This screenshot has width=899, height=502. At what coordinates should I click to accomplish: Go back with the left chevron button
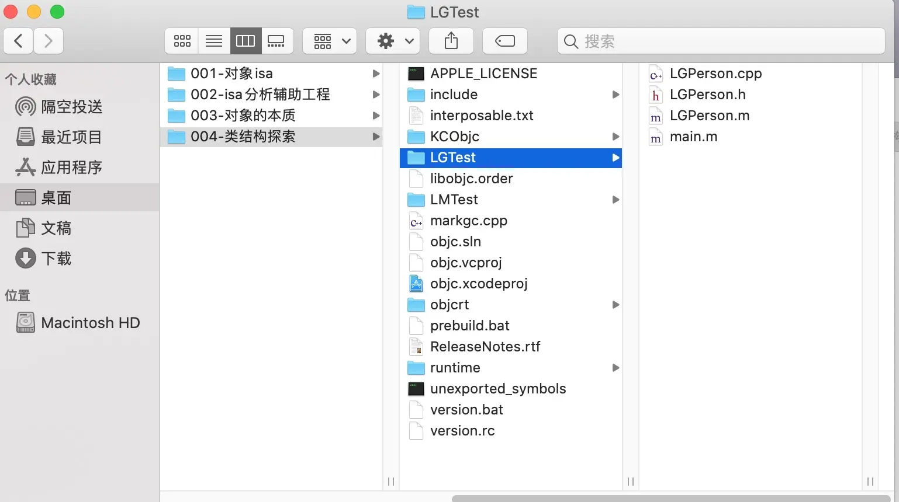(x=19, y=41)
